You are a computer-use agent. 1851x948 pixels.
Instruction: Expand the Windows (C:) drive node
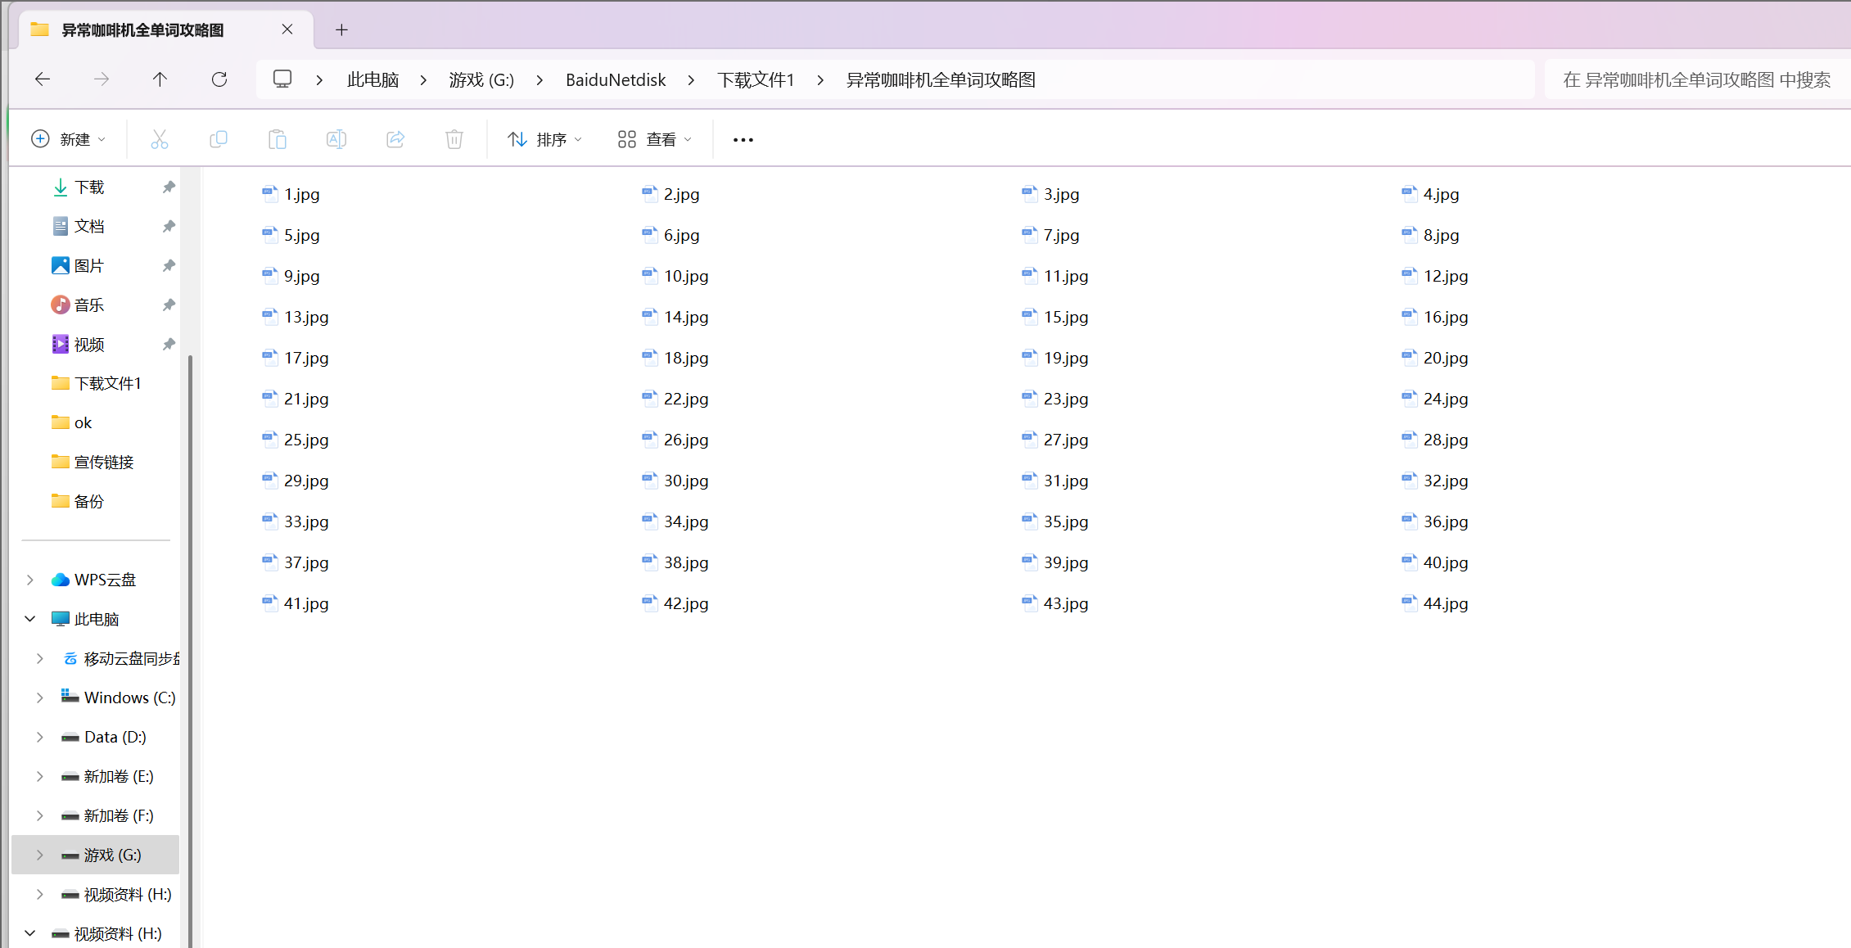point(40,698)
